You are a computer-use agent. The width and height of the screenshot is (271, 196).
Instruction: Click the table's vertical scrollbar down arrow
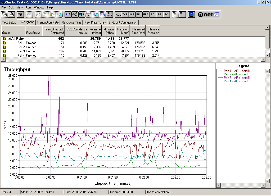click(x=268, y=55)
